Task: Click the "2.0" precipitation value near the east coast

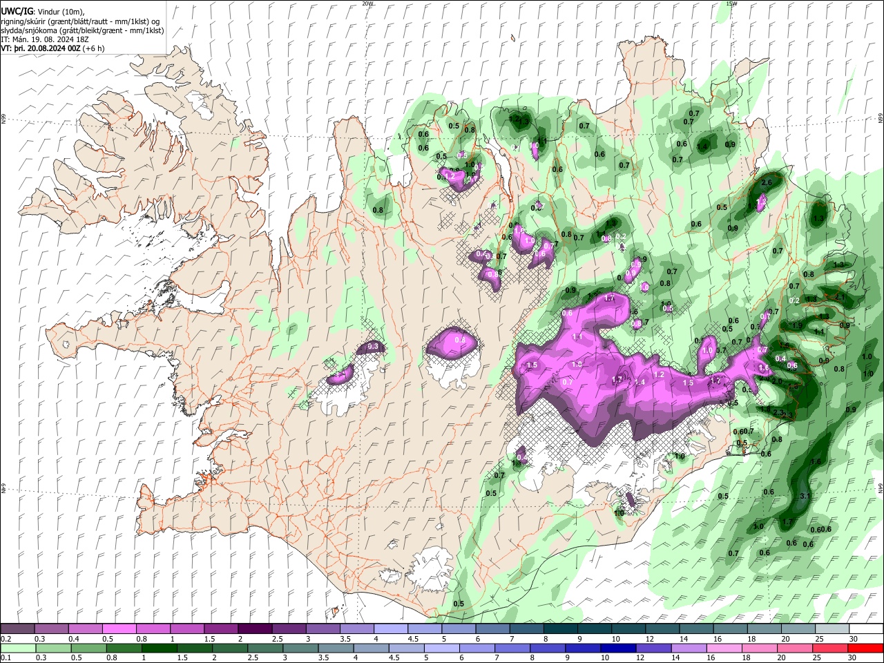Action: (777, 381)
